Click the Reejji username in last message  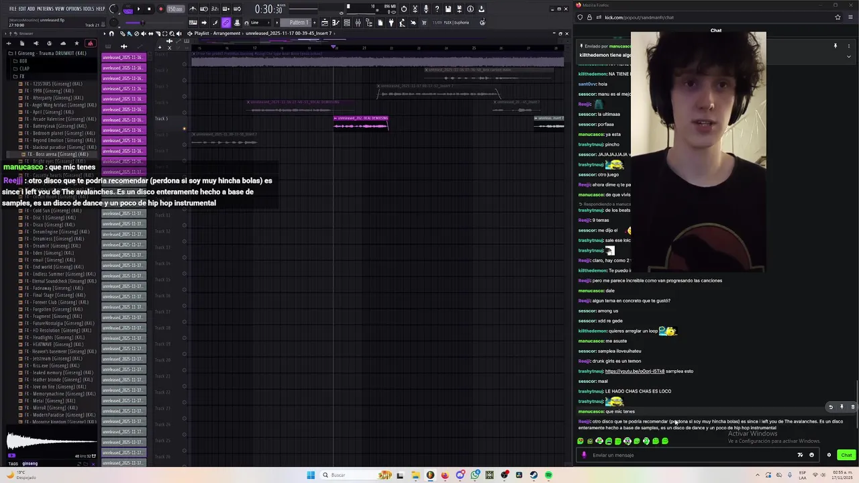pos(585,421)
